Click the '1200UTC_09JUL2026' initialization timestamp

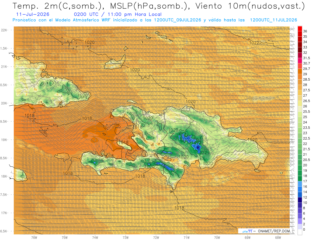[x=177, y=20]
